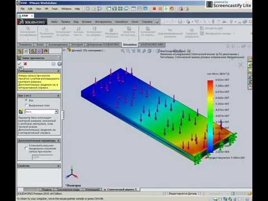This screenshot has height=201, width=268.
Task: Open the PropertyManager tab icon
Action: (26, 51)
